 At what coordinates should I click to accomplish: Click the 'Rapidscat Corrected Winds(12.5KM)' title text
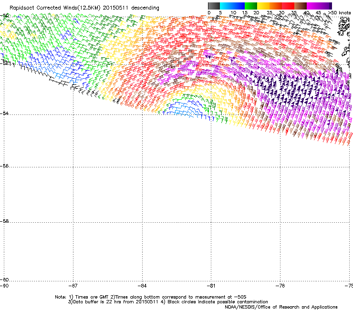55,8
